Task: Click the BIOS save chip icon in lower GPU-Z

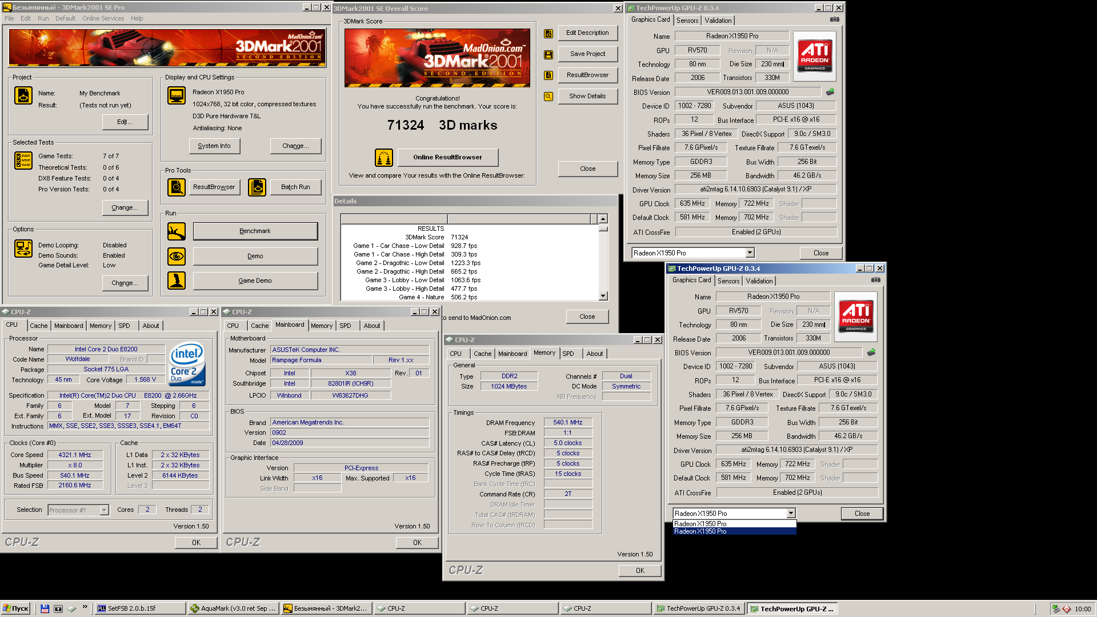Action: [x=871, y=352]
